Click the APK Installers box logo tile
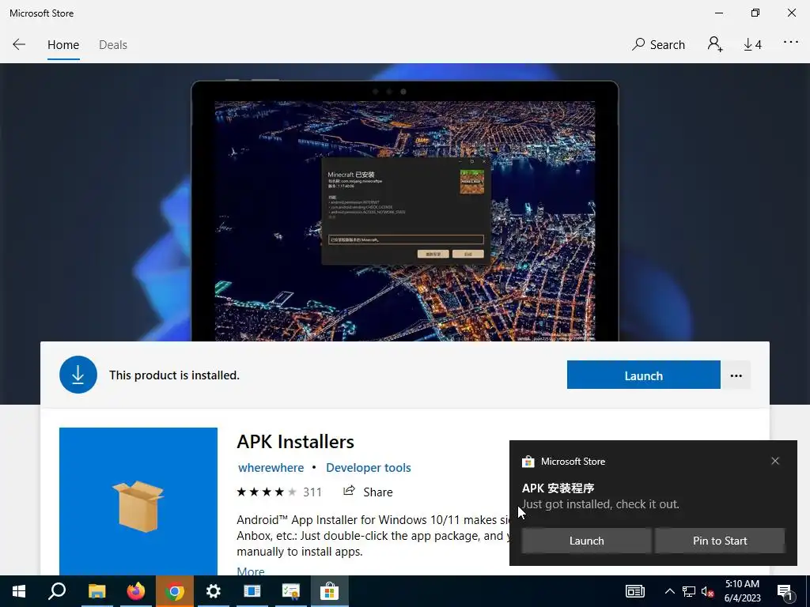Screen dimensions: 810x607 pyautogui.click(x=138, y=501)
